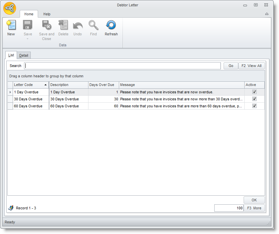Click the Save icon in ribbon
Image resolution: width=279 pixels, height=234 pixels.
click(28, 25)
